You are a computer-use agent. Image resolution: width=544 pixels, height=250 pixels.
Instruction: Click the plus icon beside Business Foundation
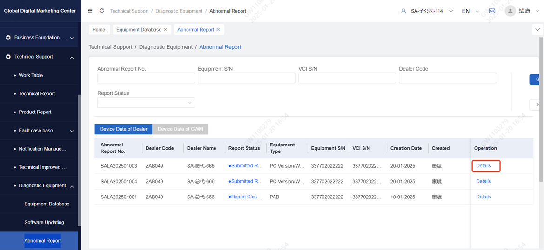pos(8,38)
